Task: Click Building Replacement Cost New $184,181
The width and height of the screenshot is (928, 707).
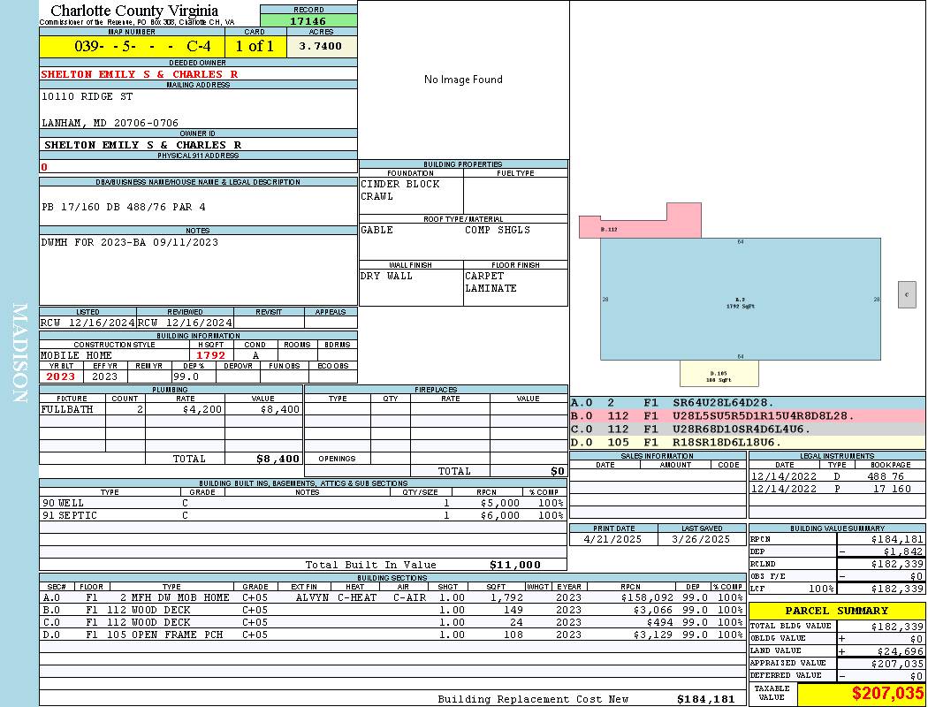Action: click(x=705, y=699)
